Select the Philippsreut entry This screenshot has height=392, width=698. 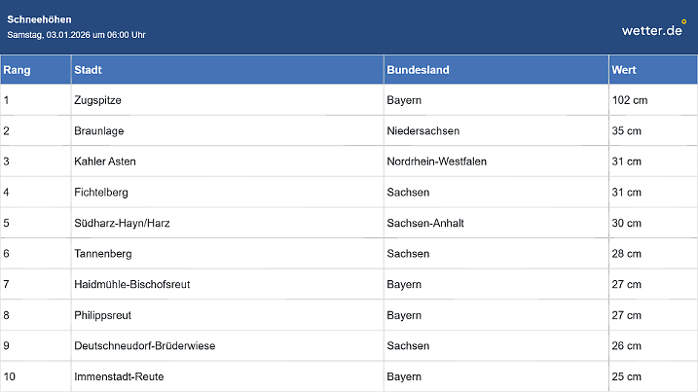[103, 315]
